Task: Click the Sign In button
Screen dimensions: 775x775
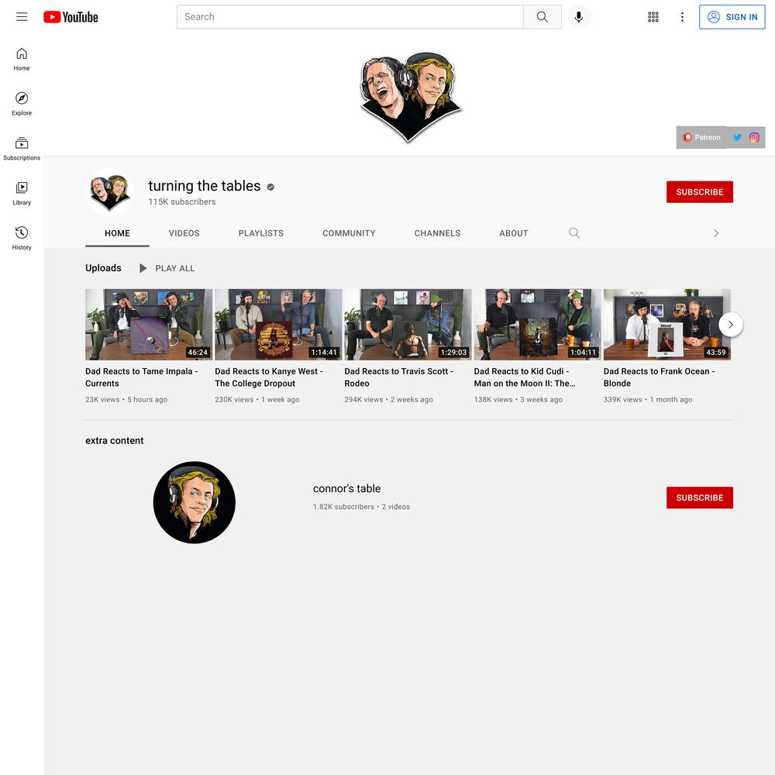Action: tap(732, 17)
